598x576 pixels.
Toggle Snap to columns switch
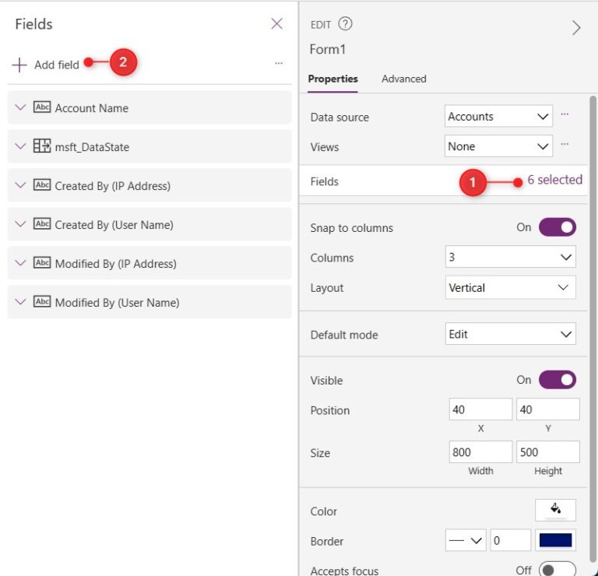(x=557, y=227)
